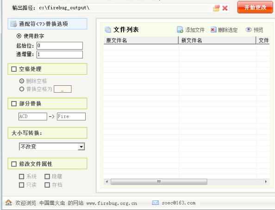275x210 pixels.
Task: Click the wildcard replace options header icon
Action: [x=14, y=24]
